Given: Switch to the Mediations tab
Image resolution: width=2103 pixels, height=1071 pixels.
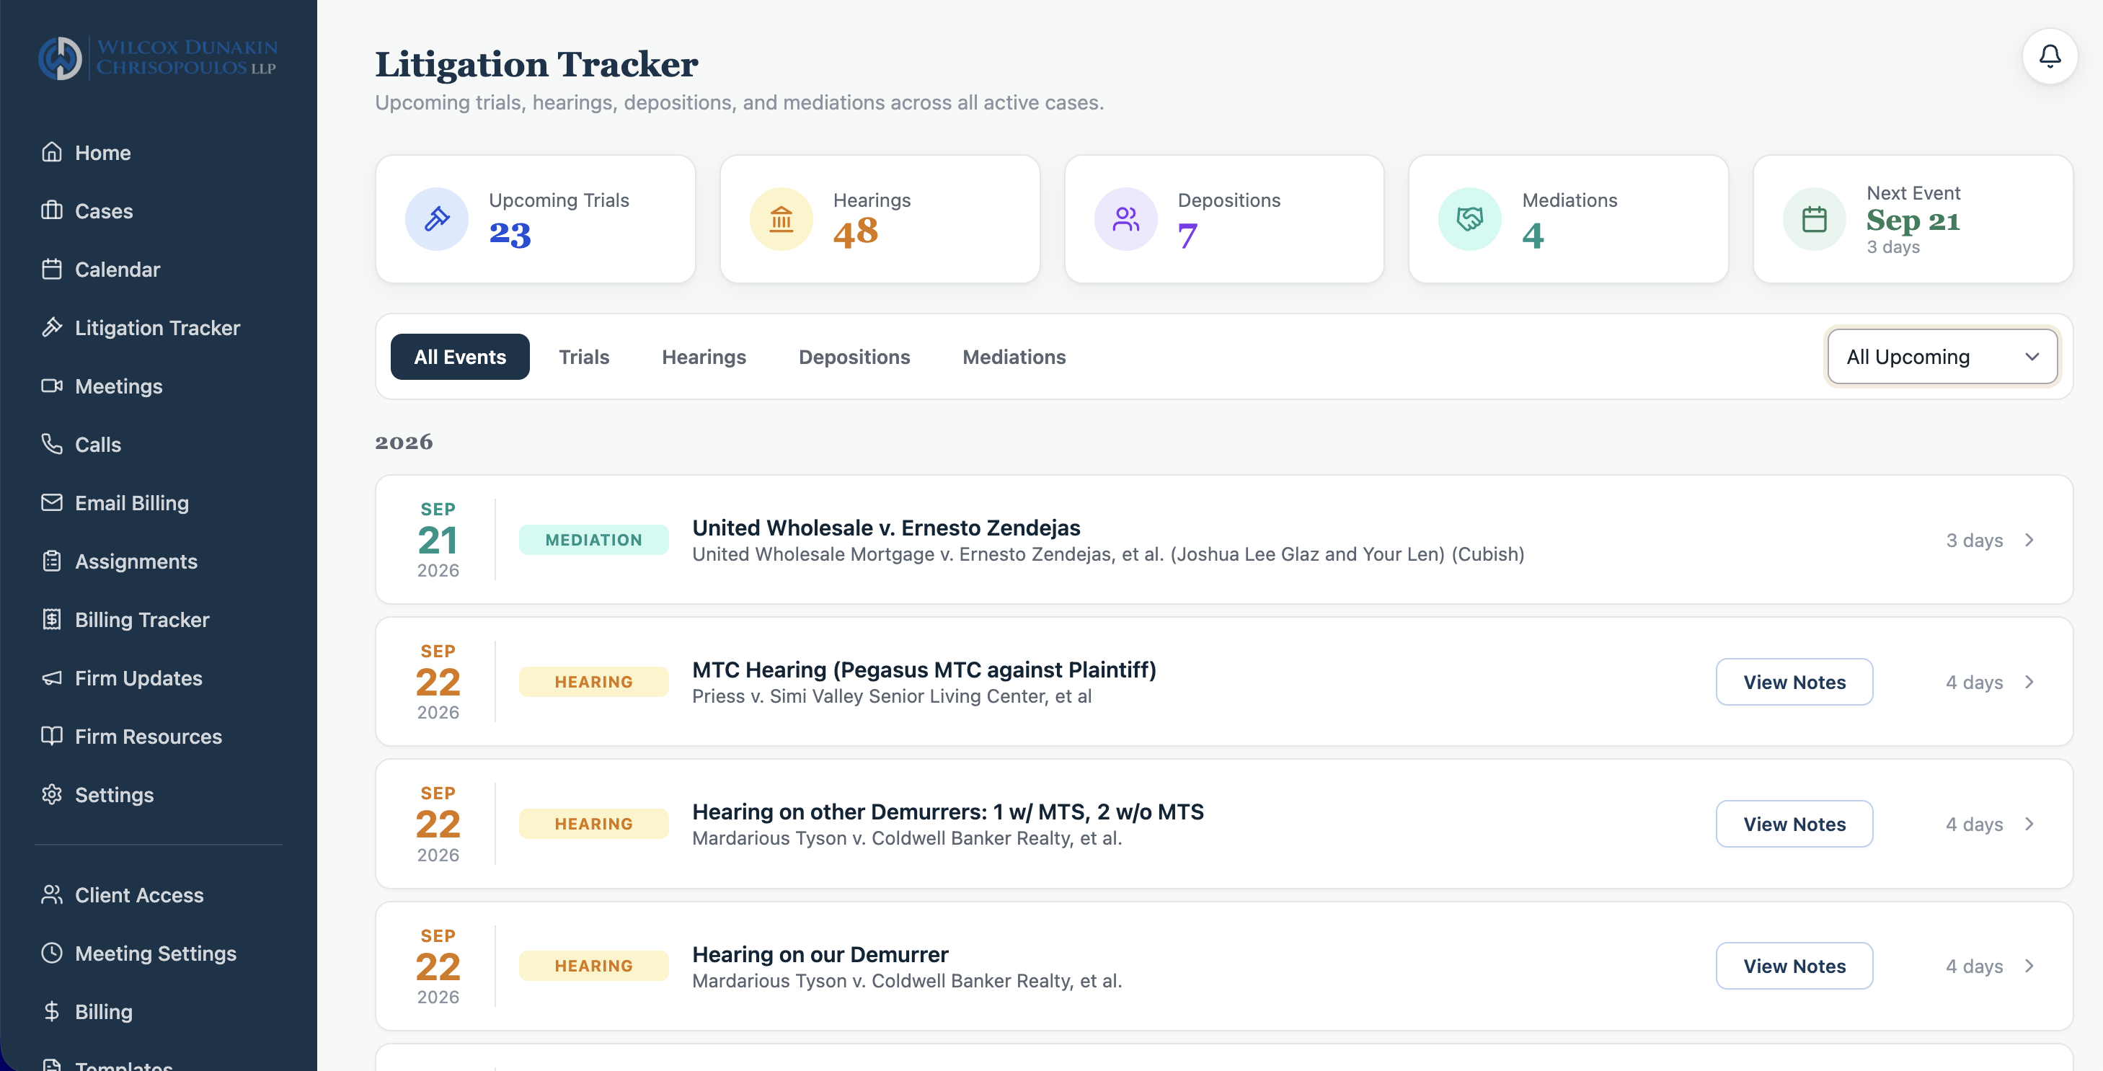Looking at the screenshot, I should [1014, 357].
